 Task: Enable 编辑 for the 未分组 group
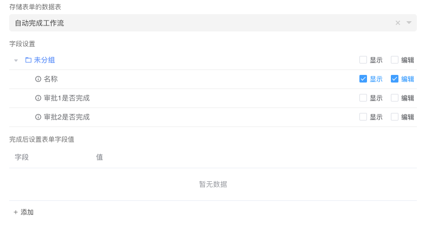[395, 60]
